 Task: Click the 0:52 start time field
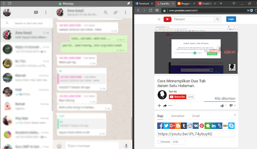pos(178,142)
